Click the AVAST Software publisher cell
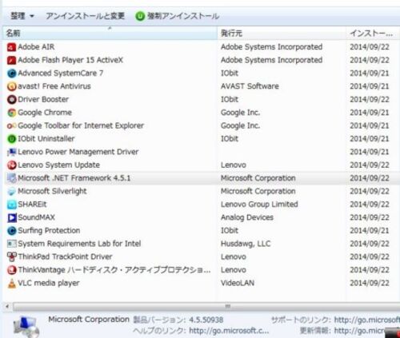Viewport: 400px width, 338px height. pyautogui.click(x=250, y=86)
